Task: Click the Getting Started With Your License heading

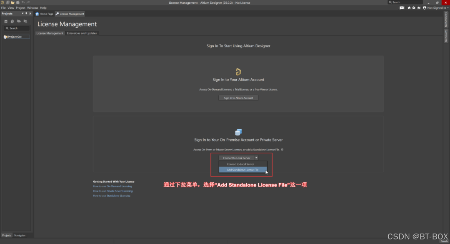Action: pyautogui.click(x=114, y=181)
